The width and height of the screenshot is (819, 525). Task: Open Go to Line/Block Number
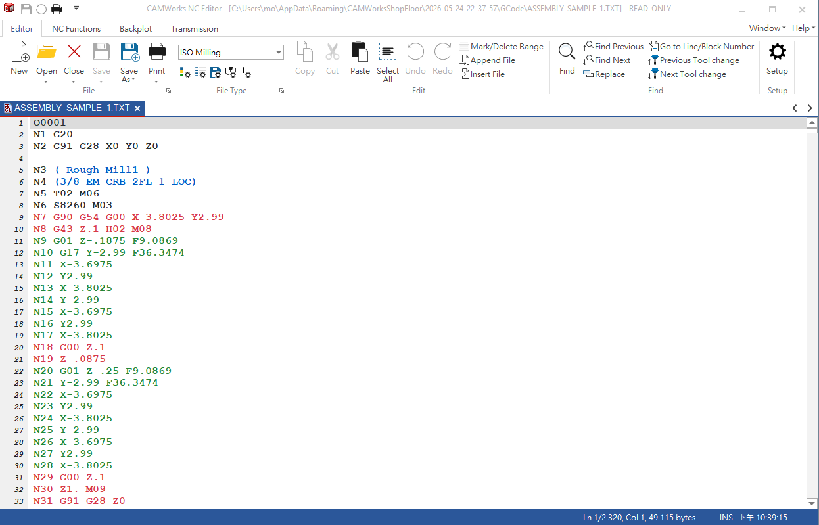701,47
